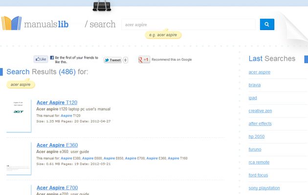Screen dimensions: 308x195
Task: Click the Aspire E700 model link in E360 row
Action: (x=135, y=158)
